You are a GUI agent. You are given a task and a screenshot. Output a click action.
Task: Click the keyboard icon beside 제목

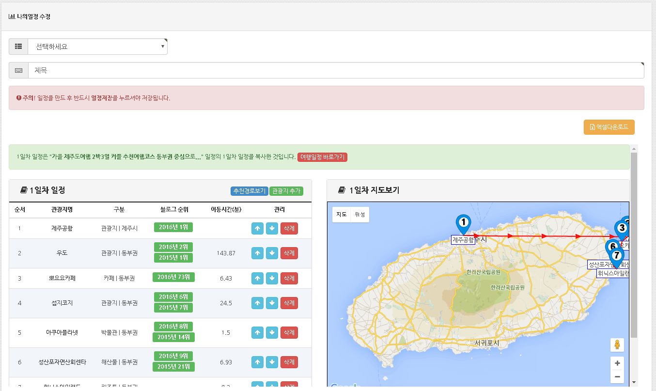pos(18,70)
